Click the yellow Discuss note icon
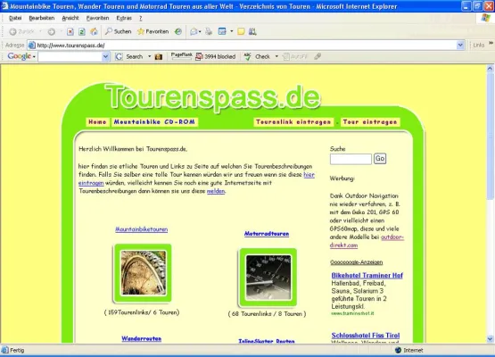The width and height of the screenshot is (495, 357). click(241, 31)
